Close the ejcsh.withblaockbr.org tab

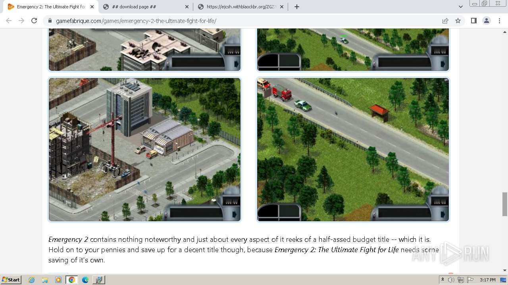(281, 7)
